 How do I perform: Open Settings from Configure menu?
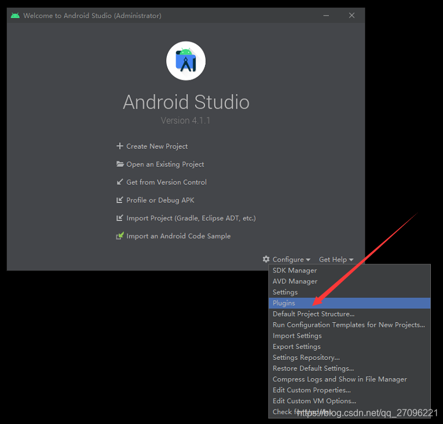pos(349,292)
